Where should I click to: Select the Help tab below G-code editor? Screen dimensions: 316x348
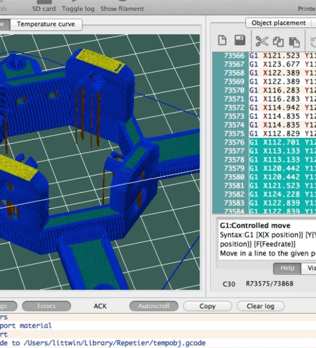[287, 268]
